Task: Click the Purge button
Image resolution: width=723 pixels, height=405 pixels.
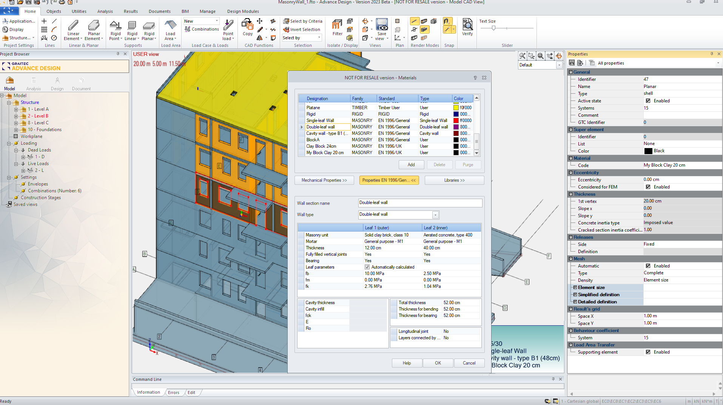Action: pyautogui.click(x=468, y=165)
